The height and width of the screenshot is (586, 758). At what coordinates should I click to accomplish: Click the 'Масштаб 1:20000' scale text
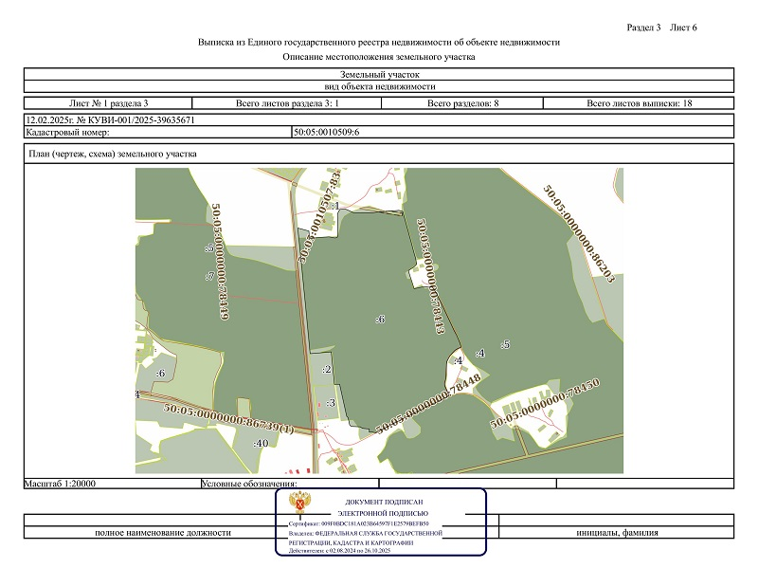tap(62, 483)
